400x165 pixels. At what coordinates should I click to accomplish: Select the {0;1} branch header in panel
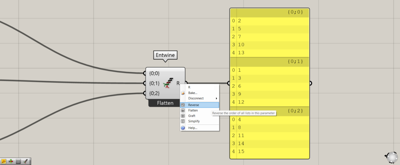tap(270, 62)
